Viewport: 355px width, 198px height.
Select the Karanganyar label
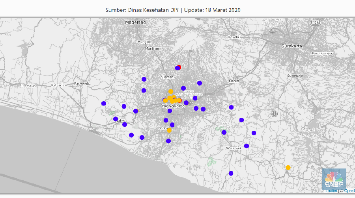(x=322, y=54)
